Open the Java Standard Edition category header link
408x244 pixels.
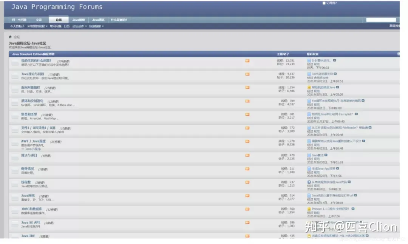[x=33, y=54]
